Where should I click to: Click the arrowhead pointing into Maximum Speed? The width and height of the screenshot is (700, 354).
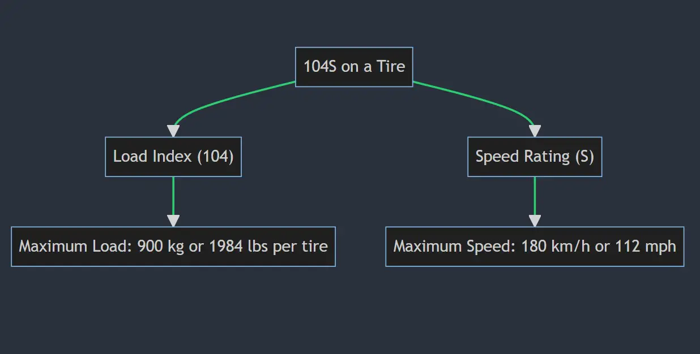coord(535,221)
